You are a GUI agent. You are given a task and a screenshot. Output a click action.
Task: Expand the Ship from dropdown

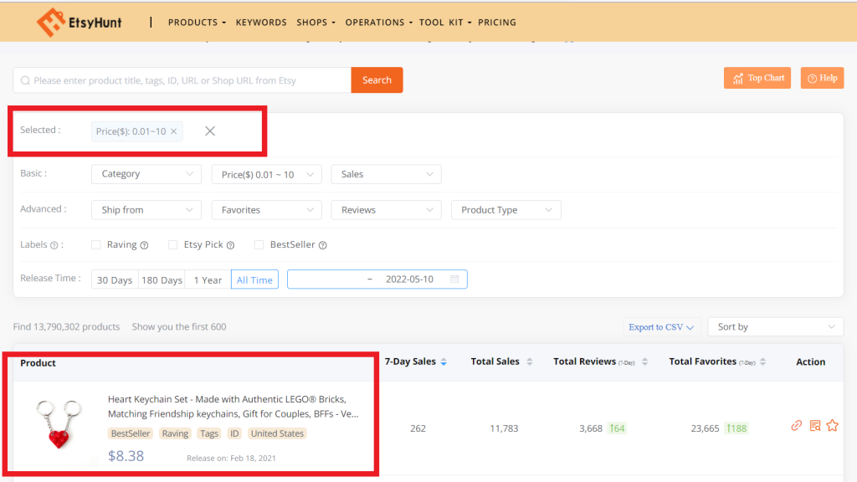pos(146,209)
